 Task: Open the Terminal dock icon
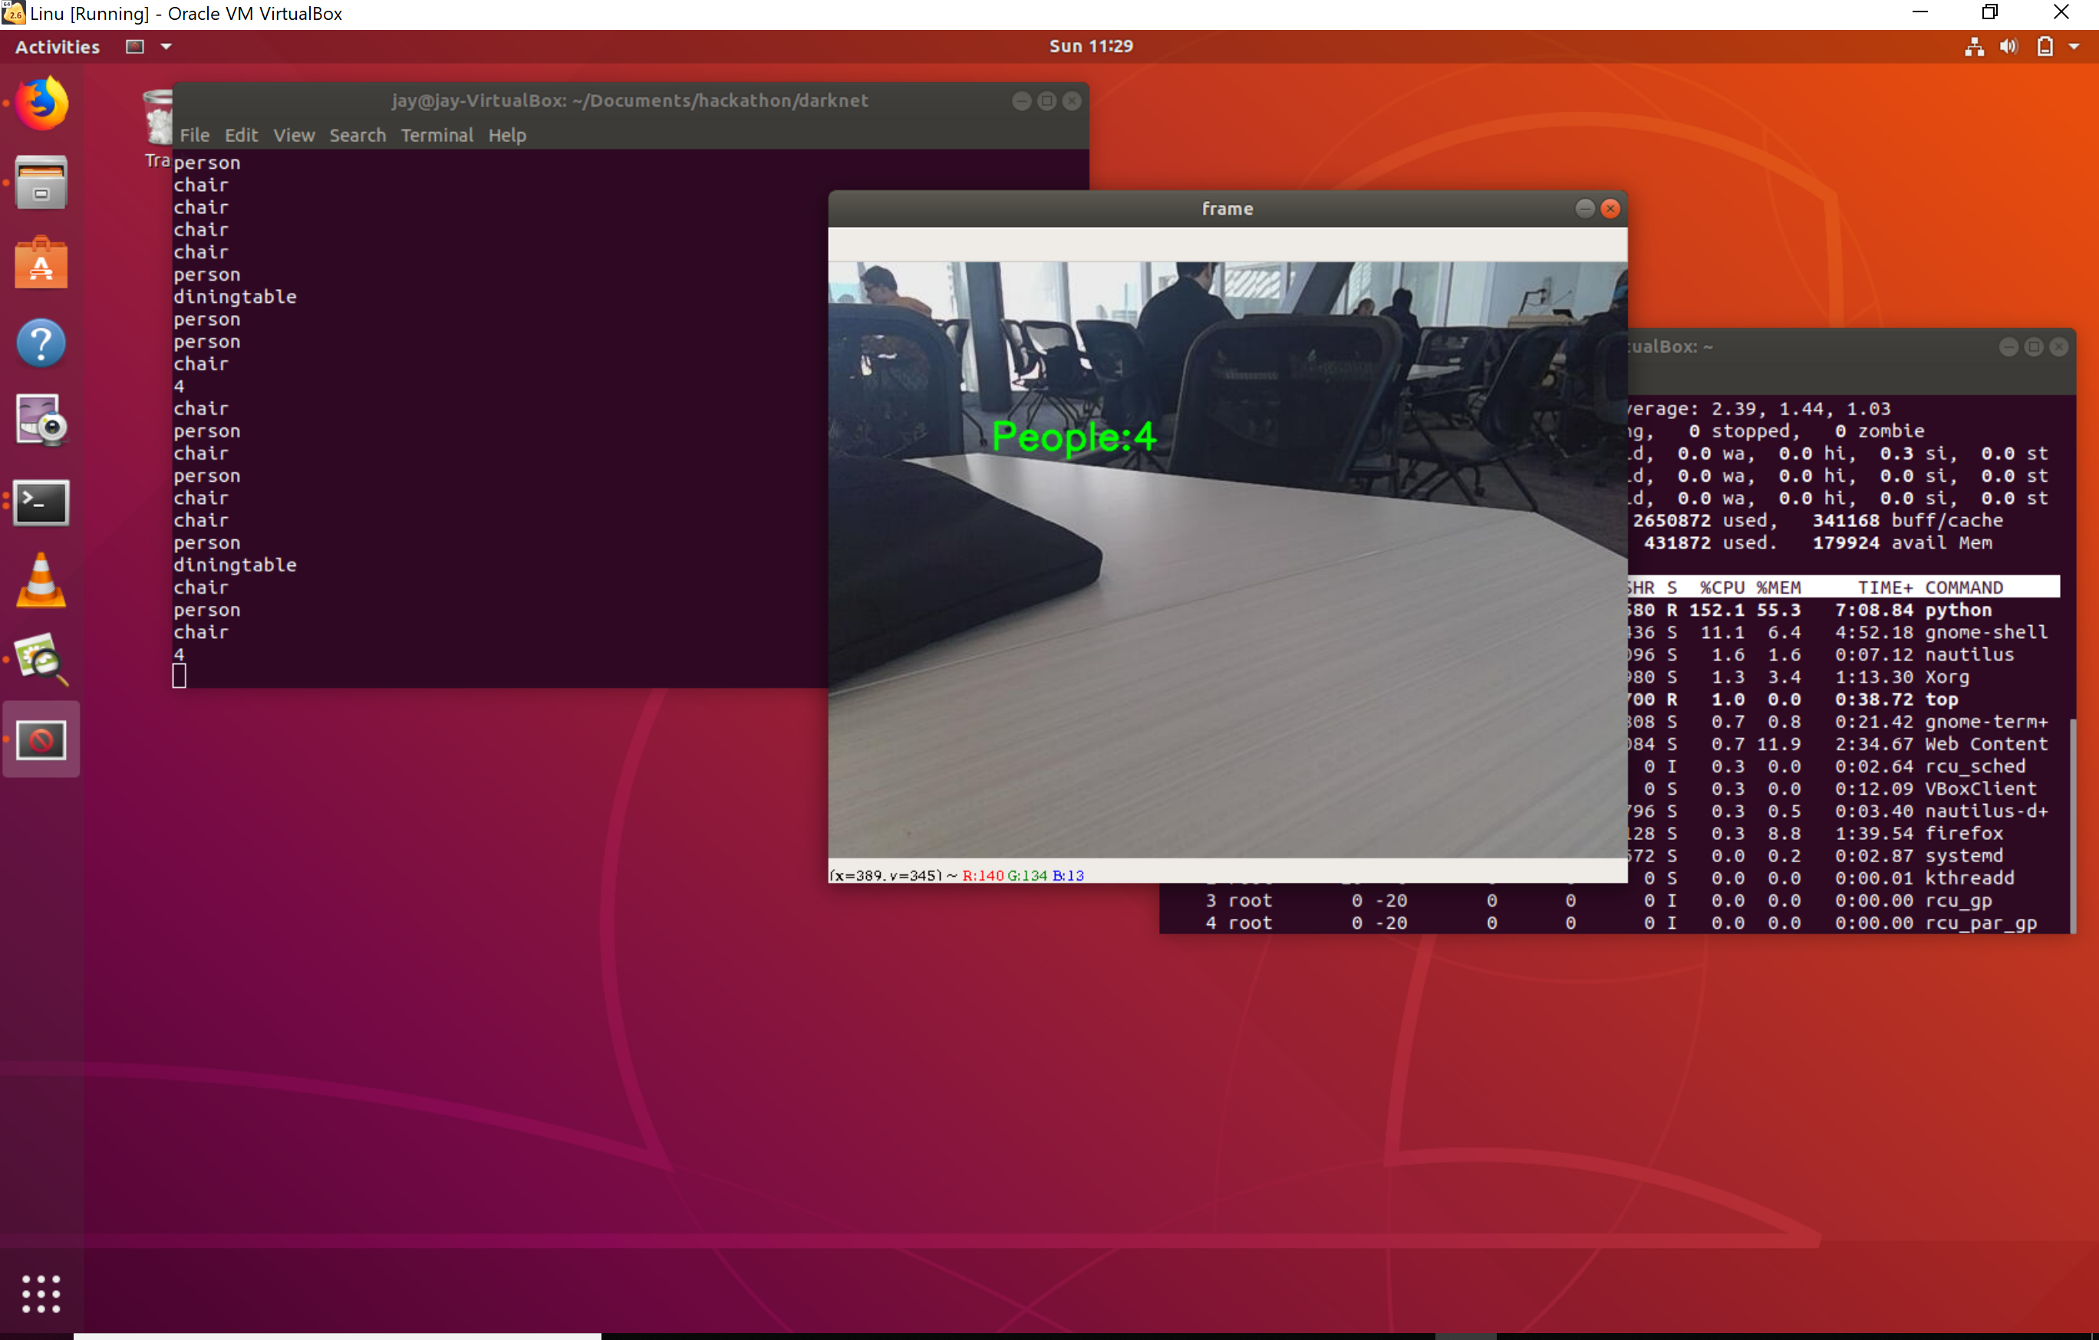[41, 502]
